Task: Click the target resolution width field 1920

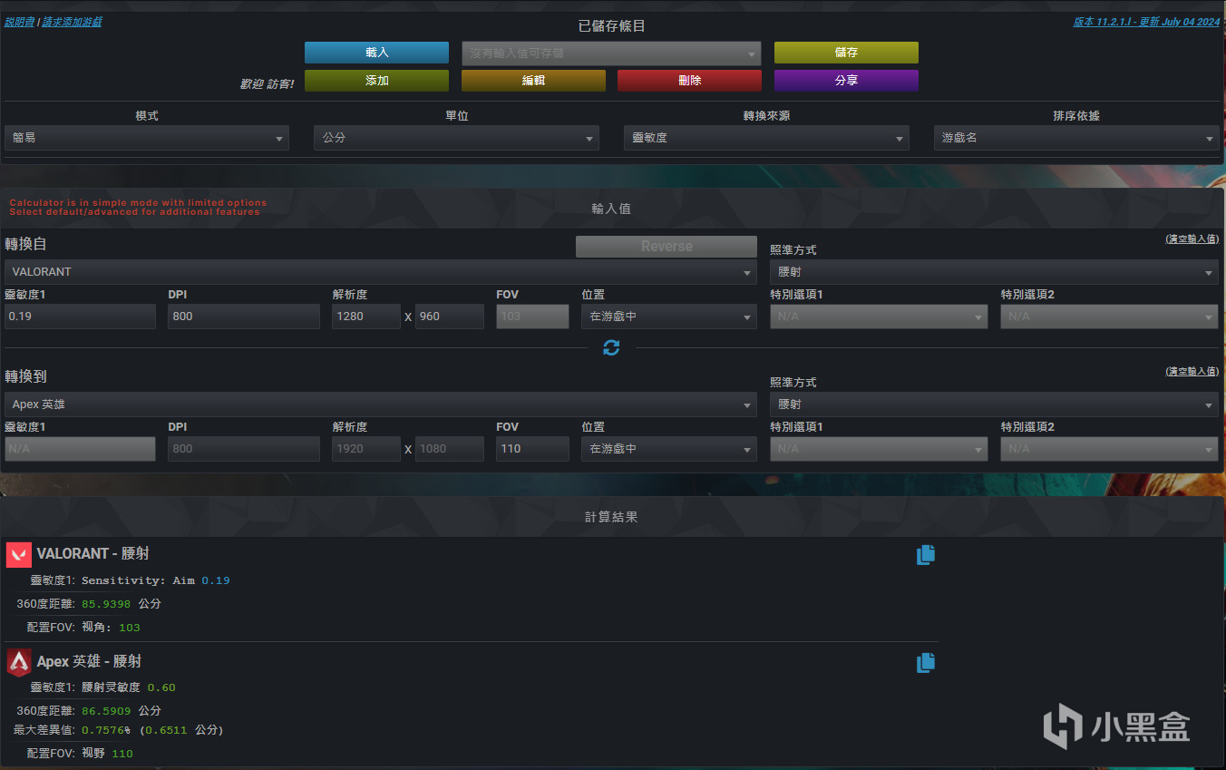Action: tap(366, 449)
